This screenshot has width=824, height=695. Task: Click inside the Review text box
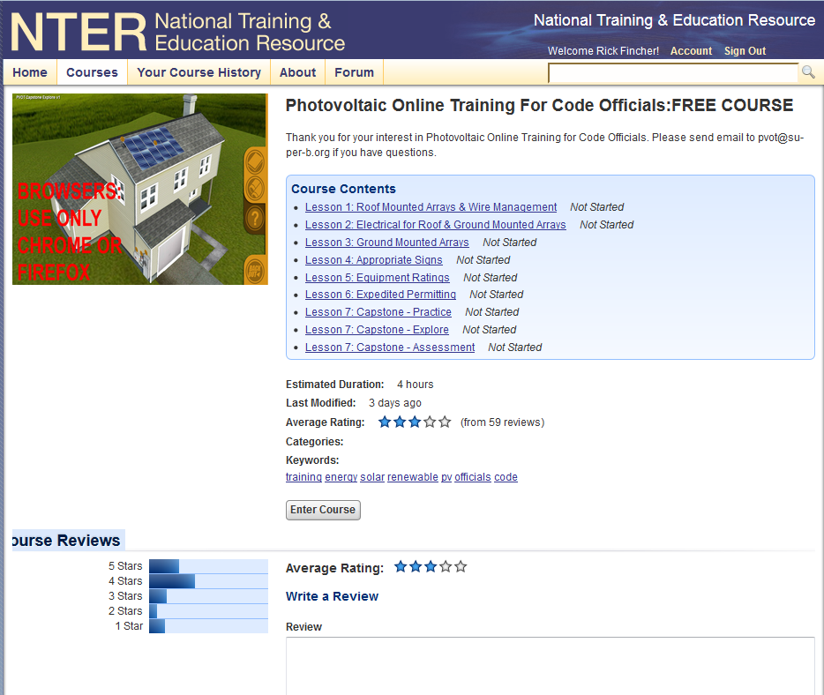(x=551, y=666)
